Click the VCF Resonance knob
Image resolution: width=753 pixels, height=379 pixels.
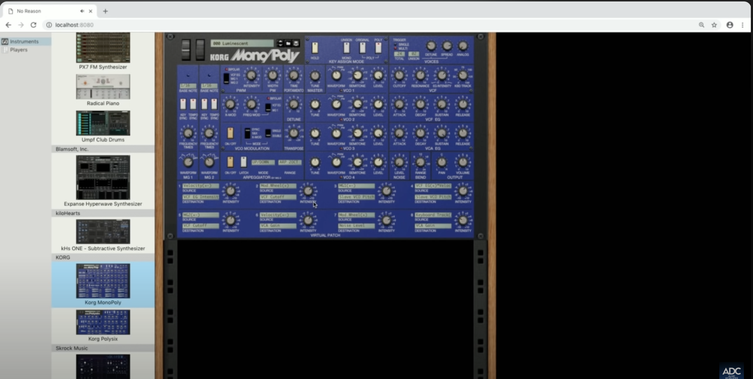(x=420, y=75)
